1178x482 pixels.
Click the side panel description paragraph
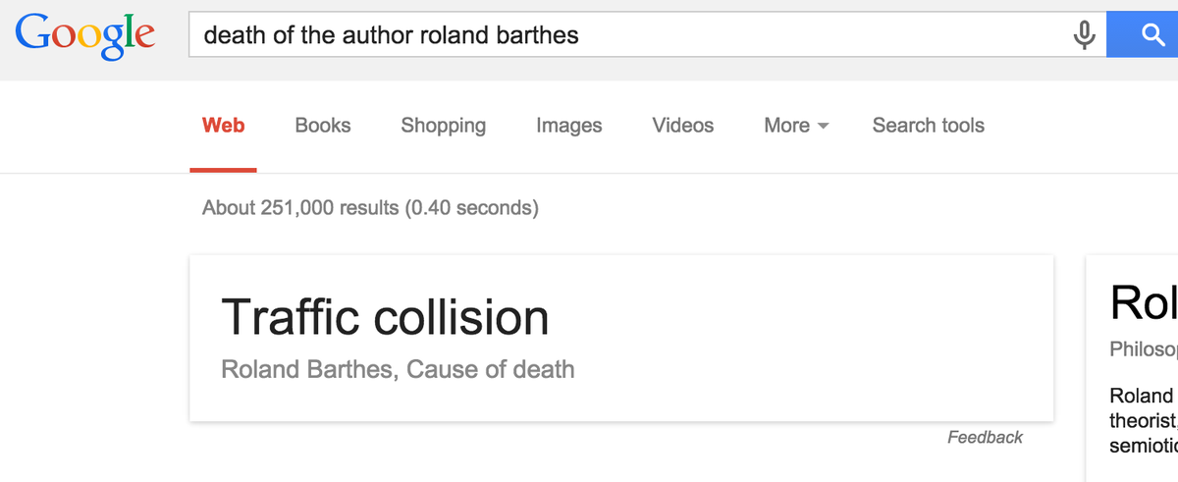[x=1144, y=420]
